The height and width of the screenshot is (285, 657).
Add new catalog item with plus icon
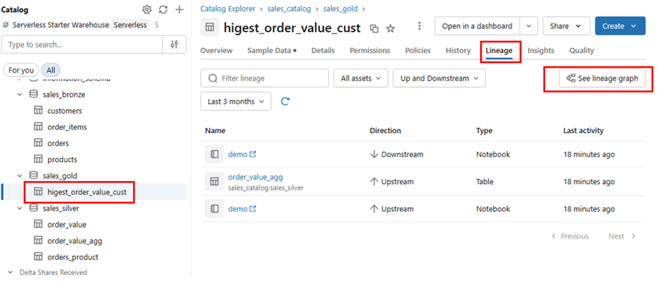pos(179,9)
